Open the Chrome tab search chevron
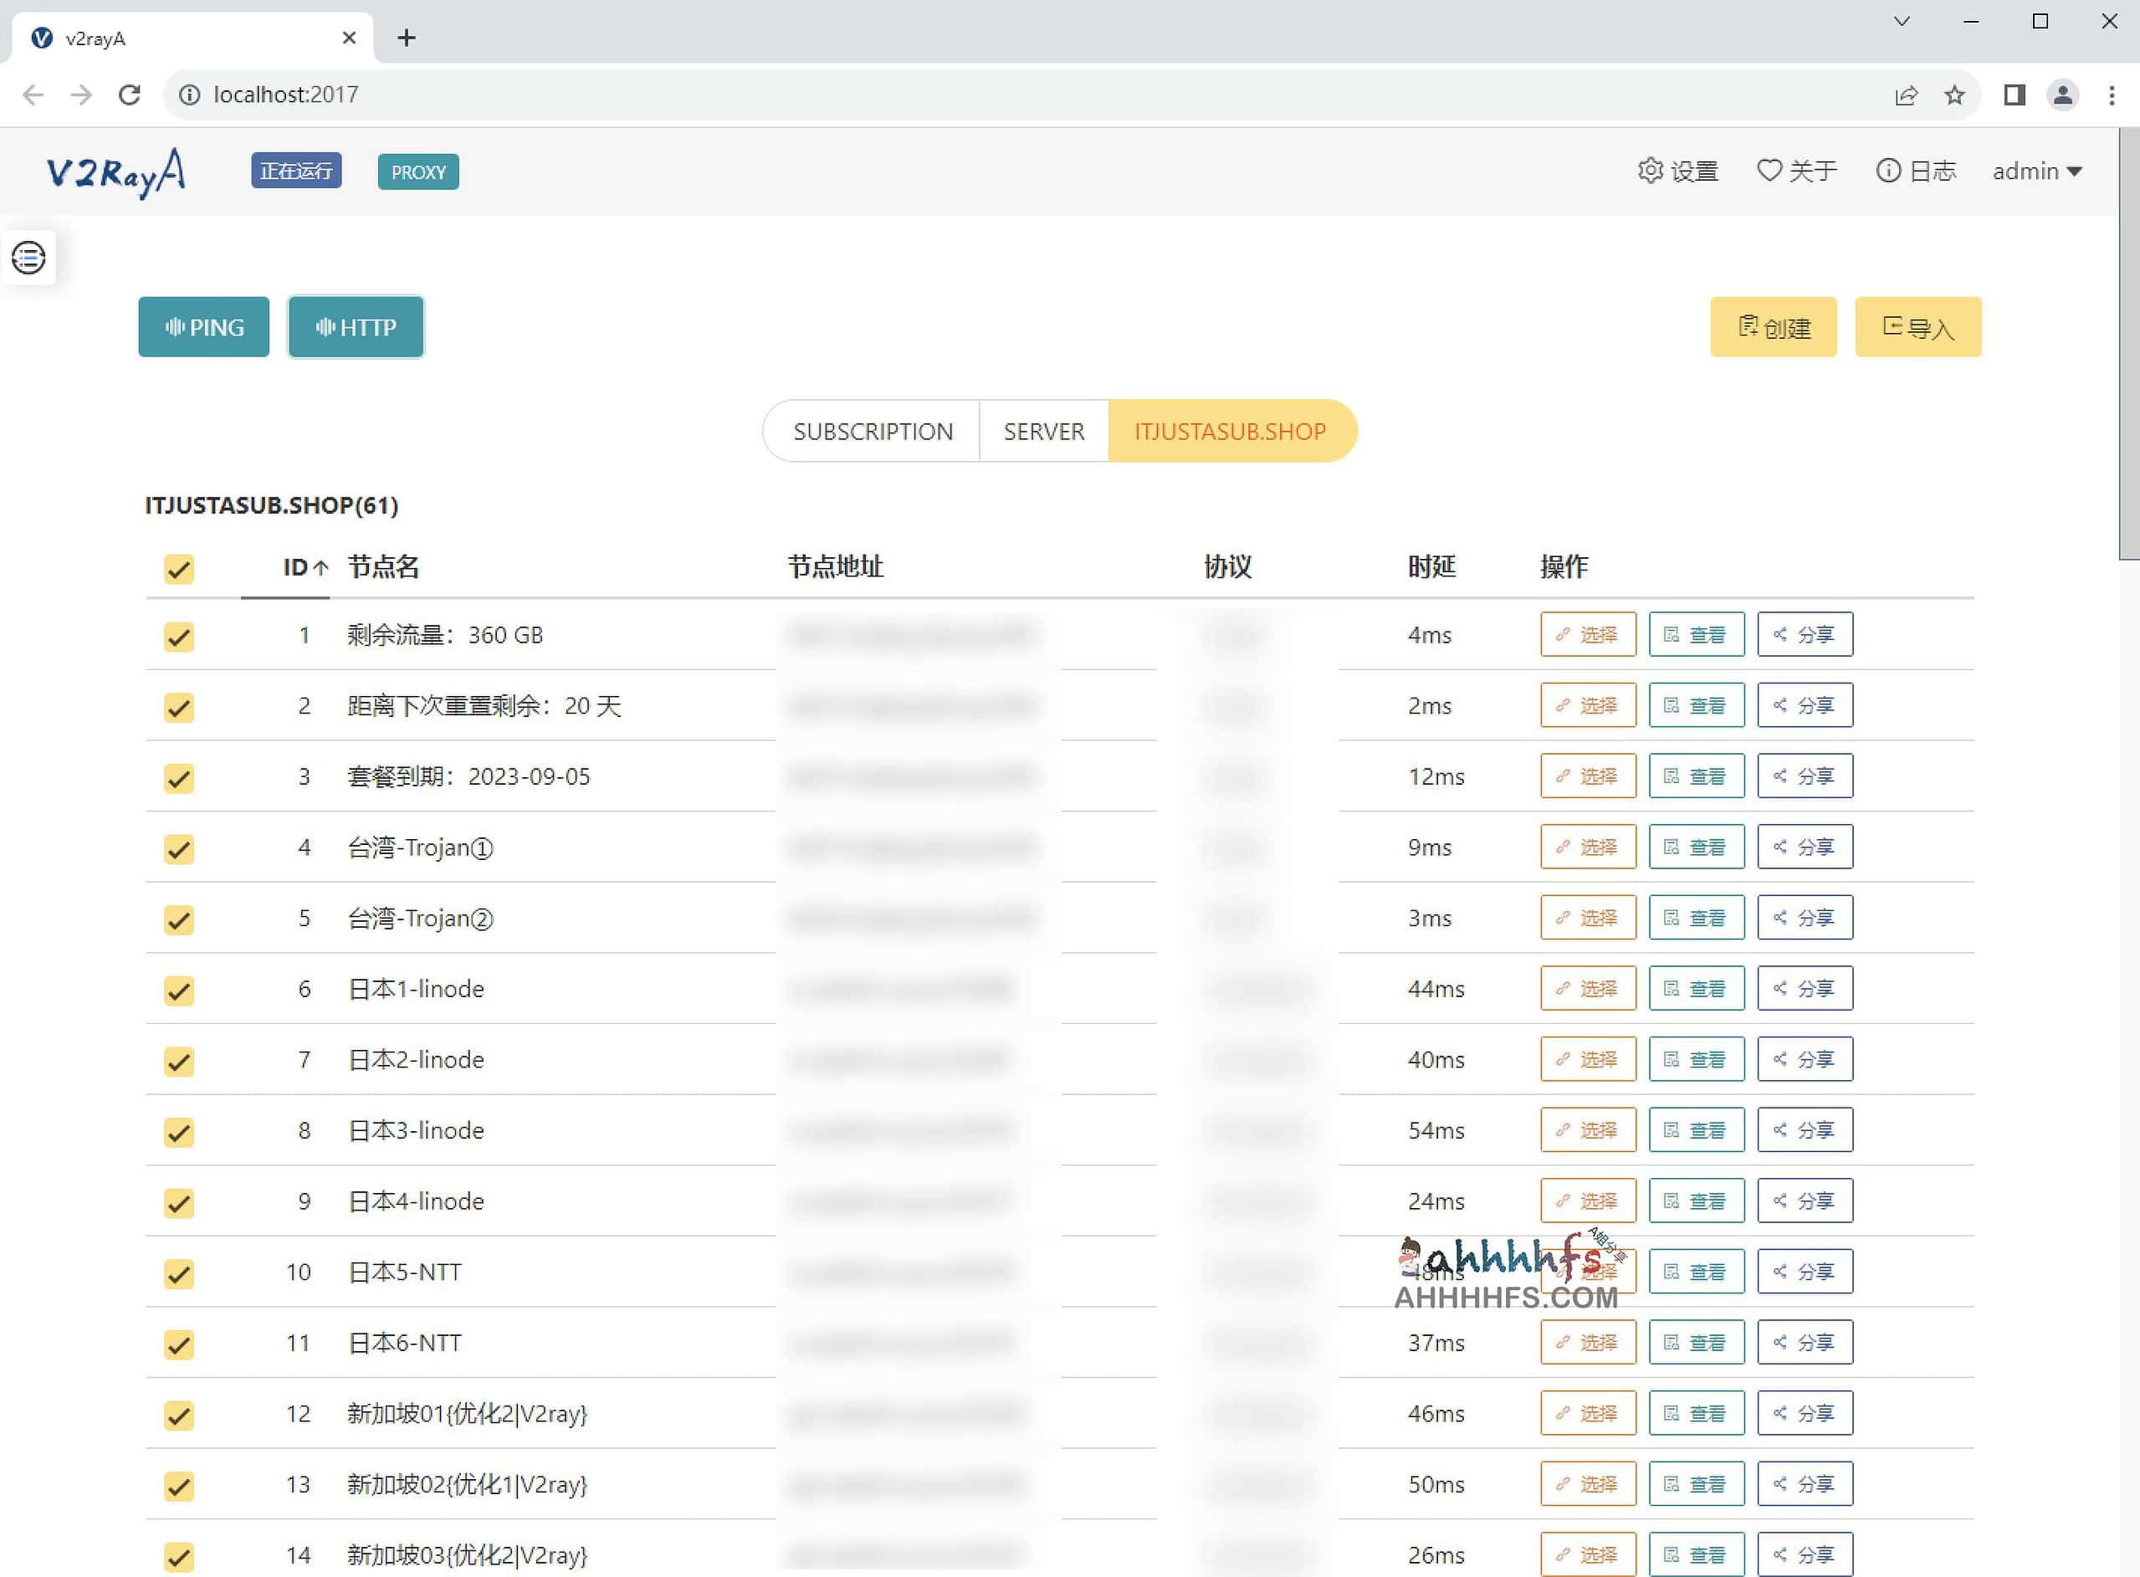2140x1577 pixels. tap(1902, 21)
